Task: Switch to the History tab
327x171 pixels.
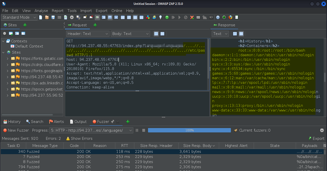Action: 12,122
